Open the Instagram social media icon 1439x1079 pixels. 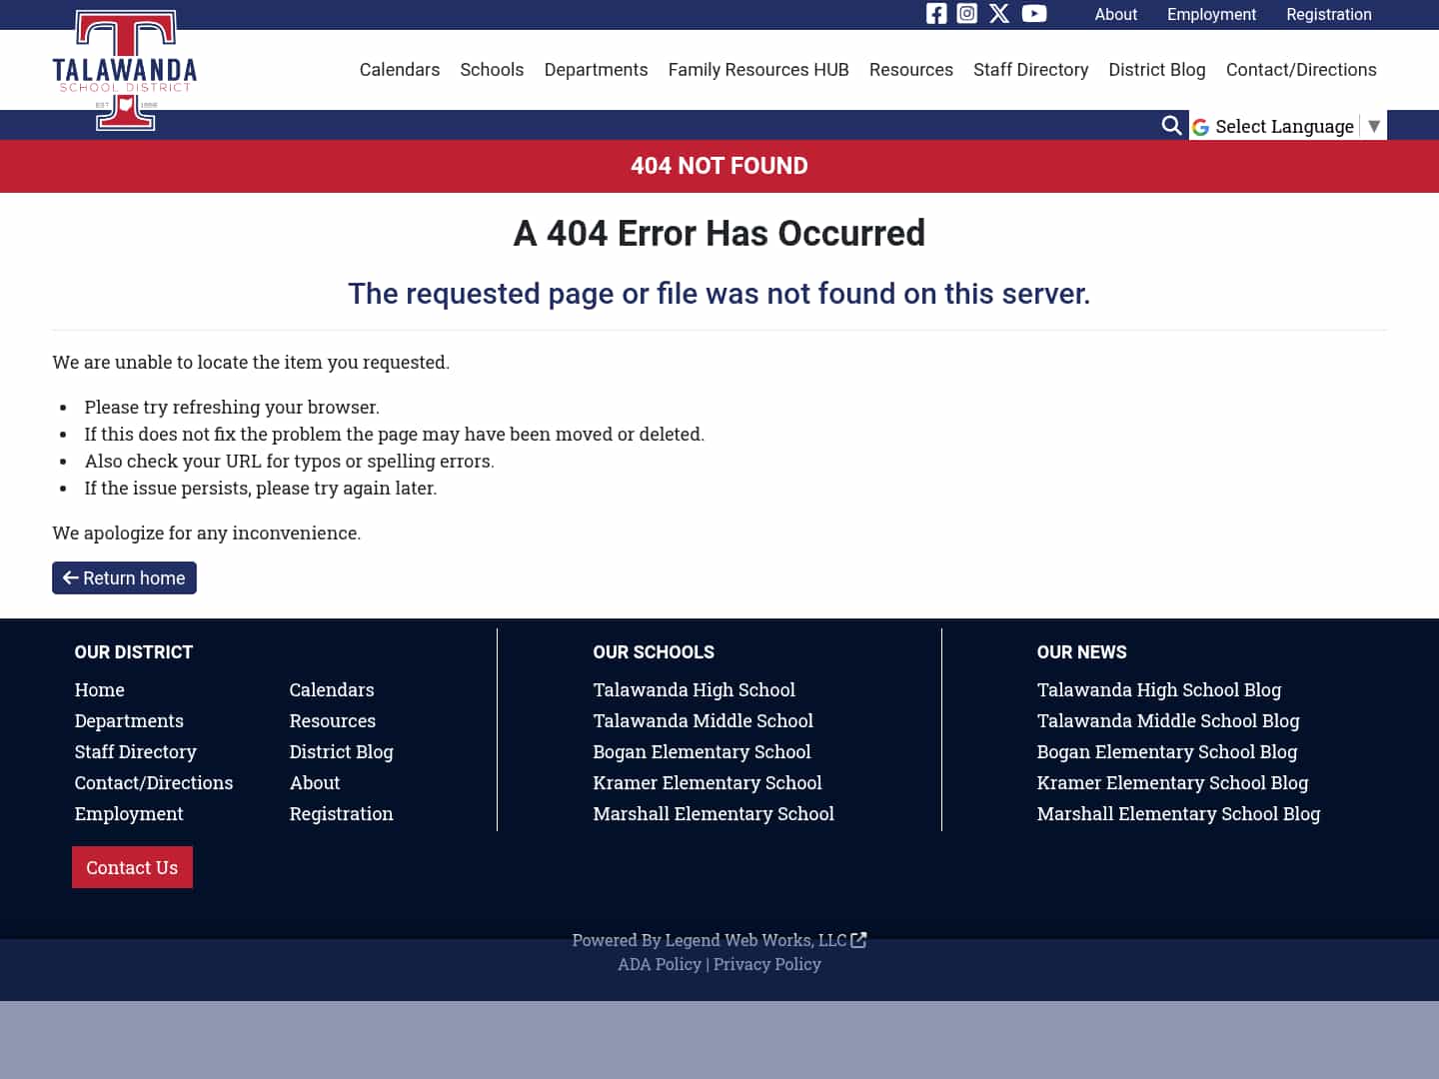click(967, 14)
